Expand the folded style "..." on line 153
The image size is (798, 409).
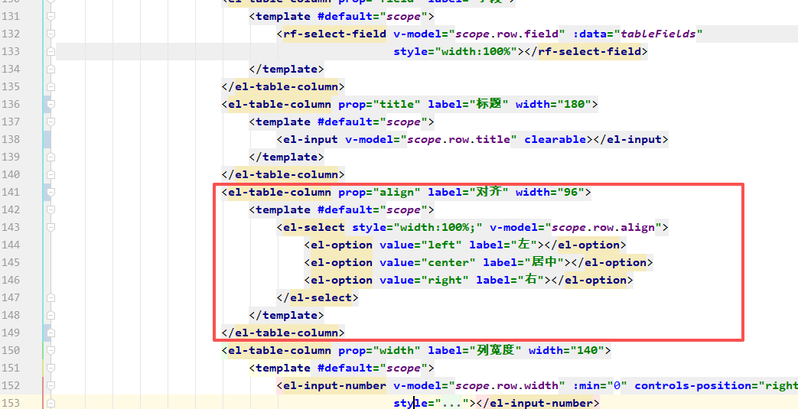click(451, 403)
